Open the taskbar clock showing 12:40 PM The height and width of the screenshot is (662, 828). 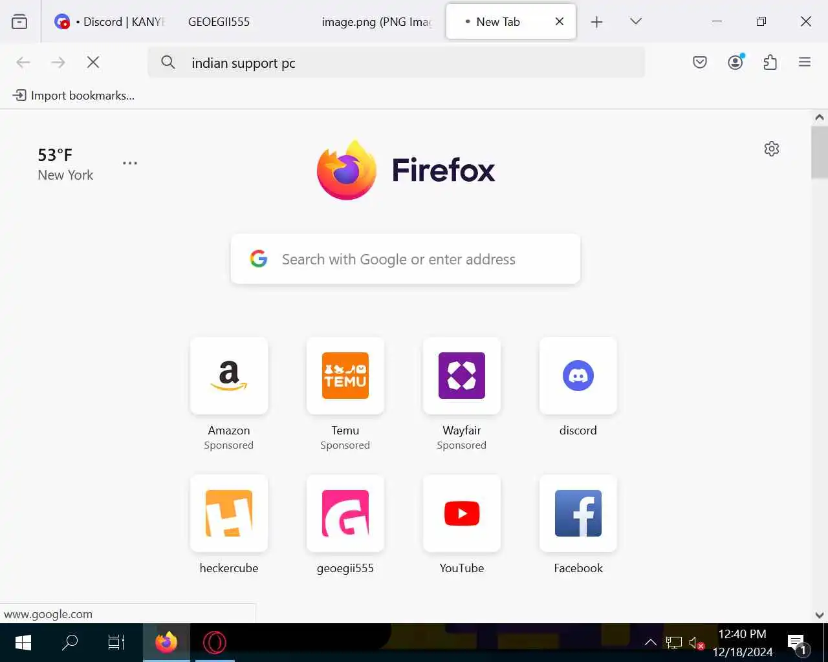click(743, 643)
